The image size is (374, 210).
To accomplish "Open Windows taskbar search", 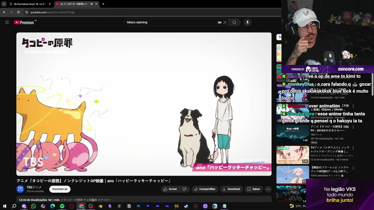I will (x=14, y=206).
